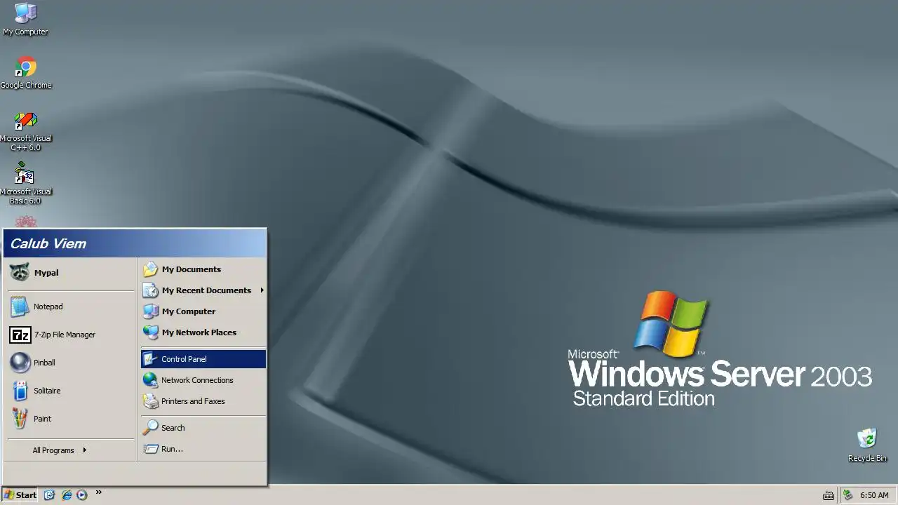Select the Microsoft Visual Basic 6.0 desktop shortcut

26,184
